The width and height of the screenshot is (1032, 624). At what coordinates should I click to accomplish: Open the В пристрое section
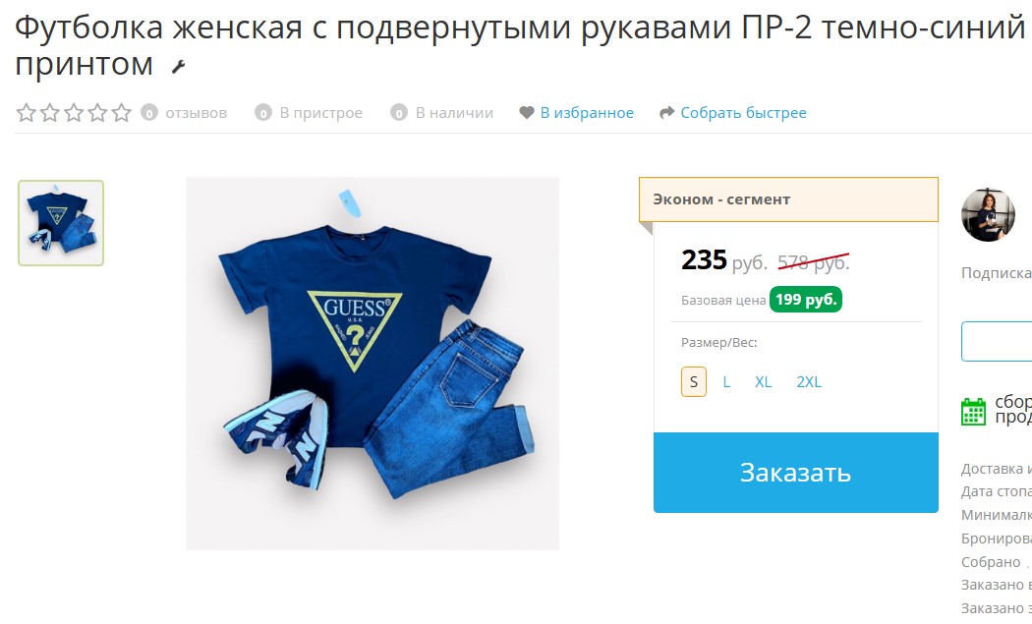coord(320,113)
